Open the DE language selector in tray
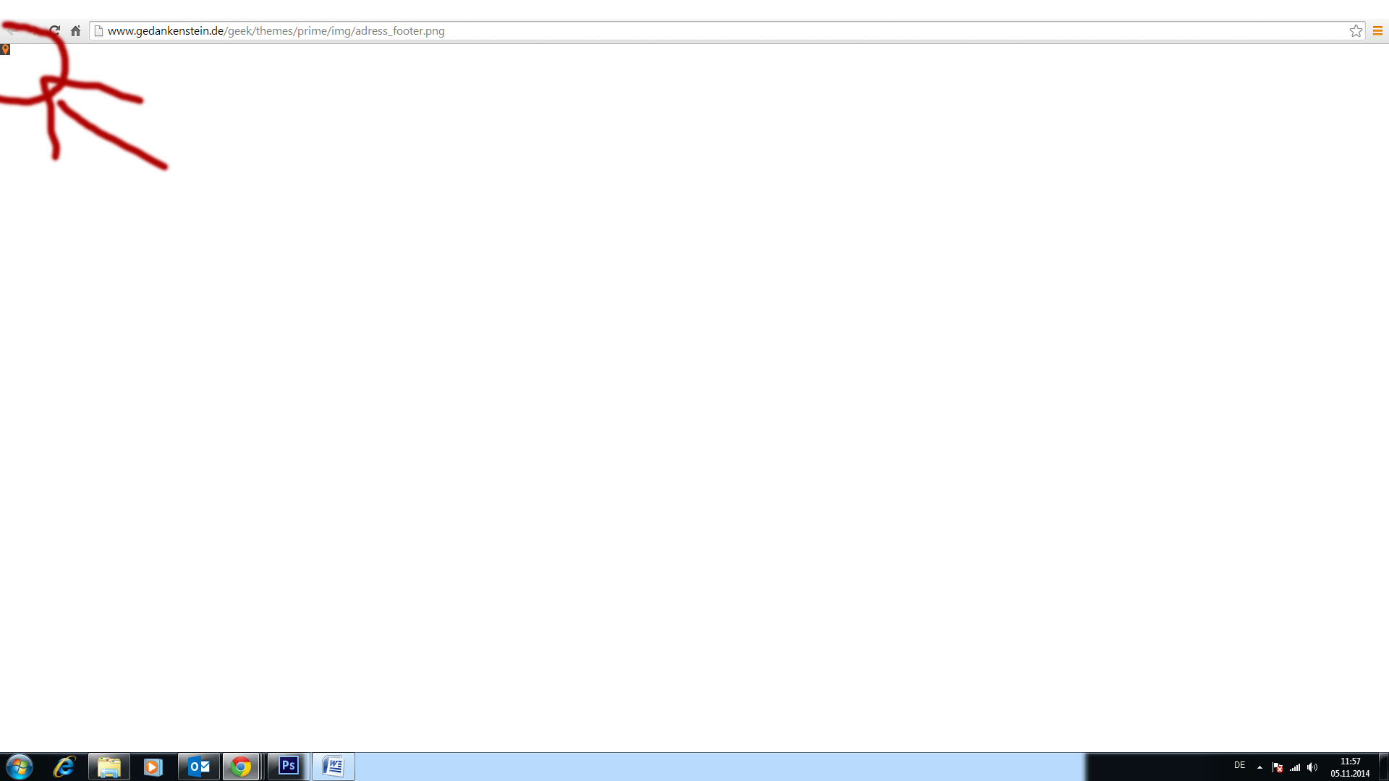The image size is (1389, 781). click(1239, 765)
